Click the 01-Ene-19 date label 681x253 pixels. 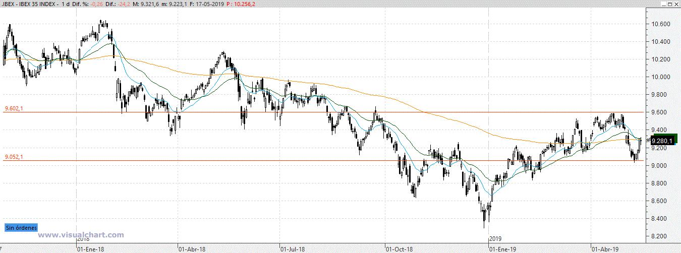click(503, 249)
